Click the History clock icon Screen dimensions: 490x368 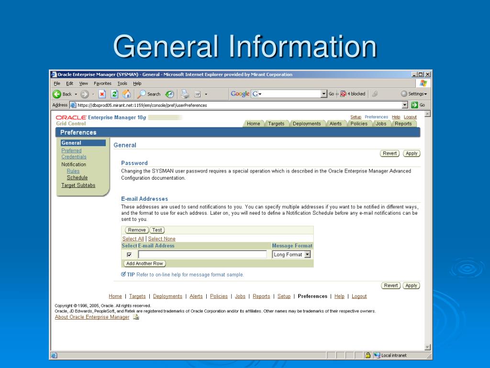click(x=170, y=94)
